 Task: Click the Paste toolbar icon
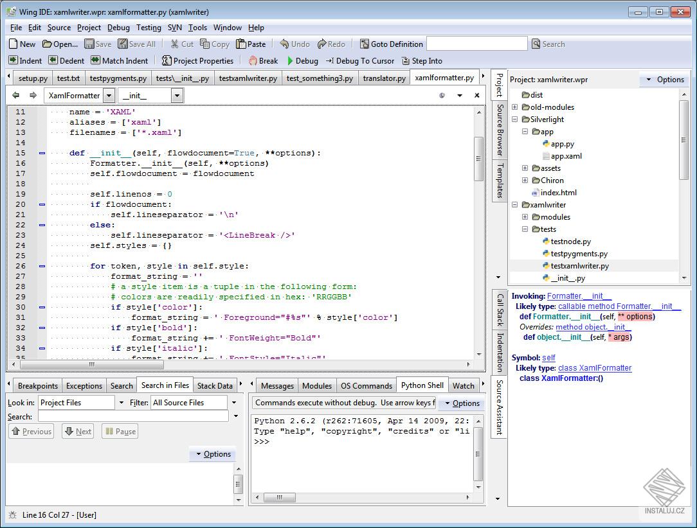[x=242, y=44]
